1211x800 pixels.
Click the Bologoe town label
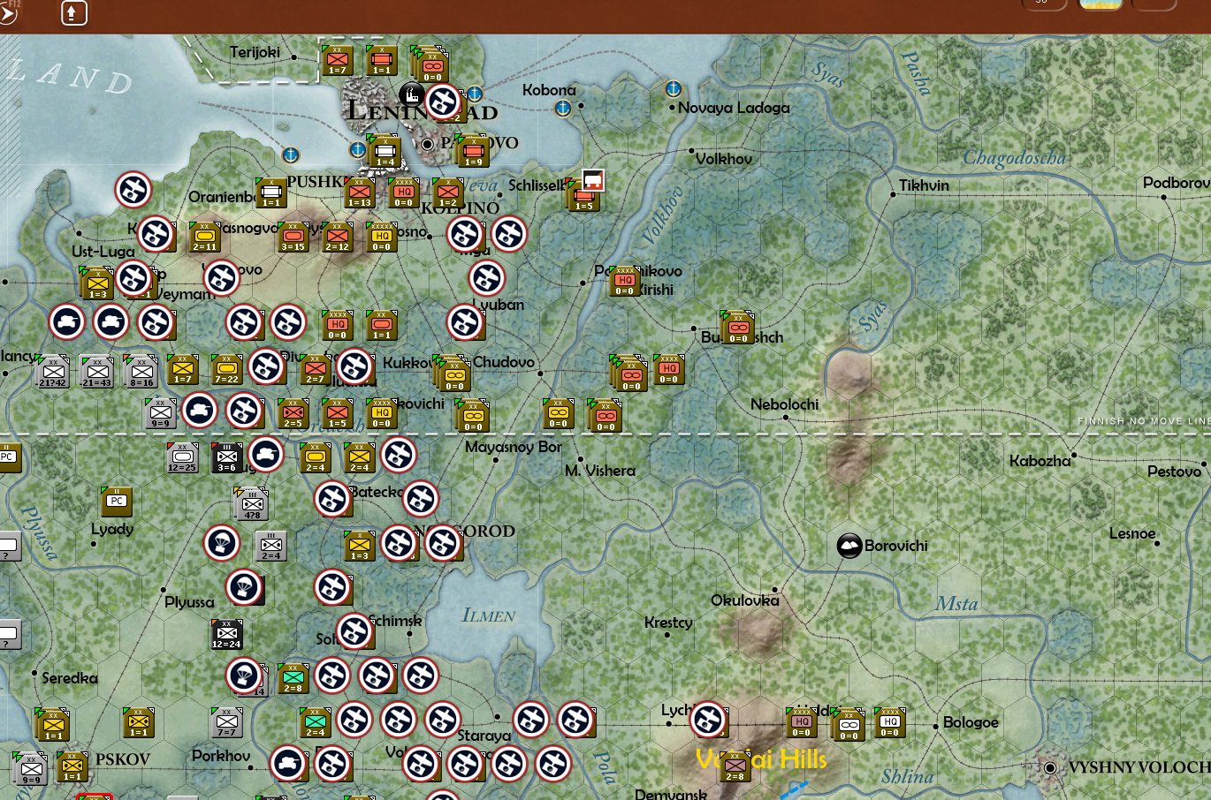coord(971,722)
